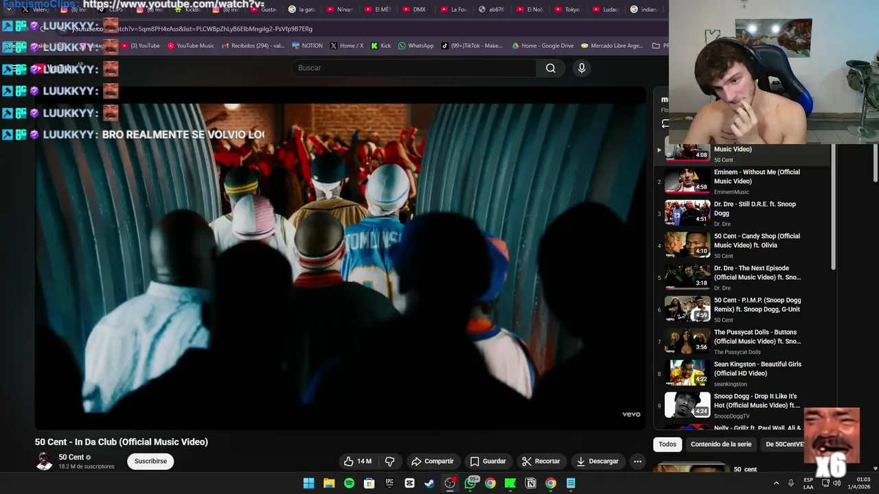
Task: Open Microsoft Store from the taskbar
Action: [x=369, y=483]
